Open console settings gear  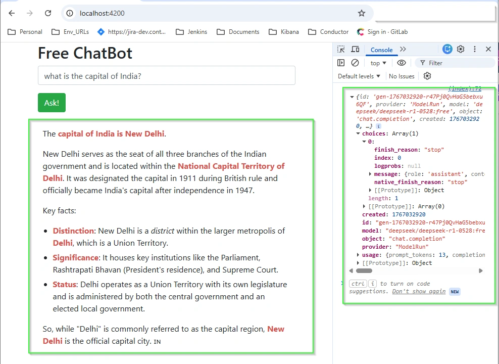click(427, 76)
